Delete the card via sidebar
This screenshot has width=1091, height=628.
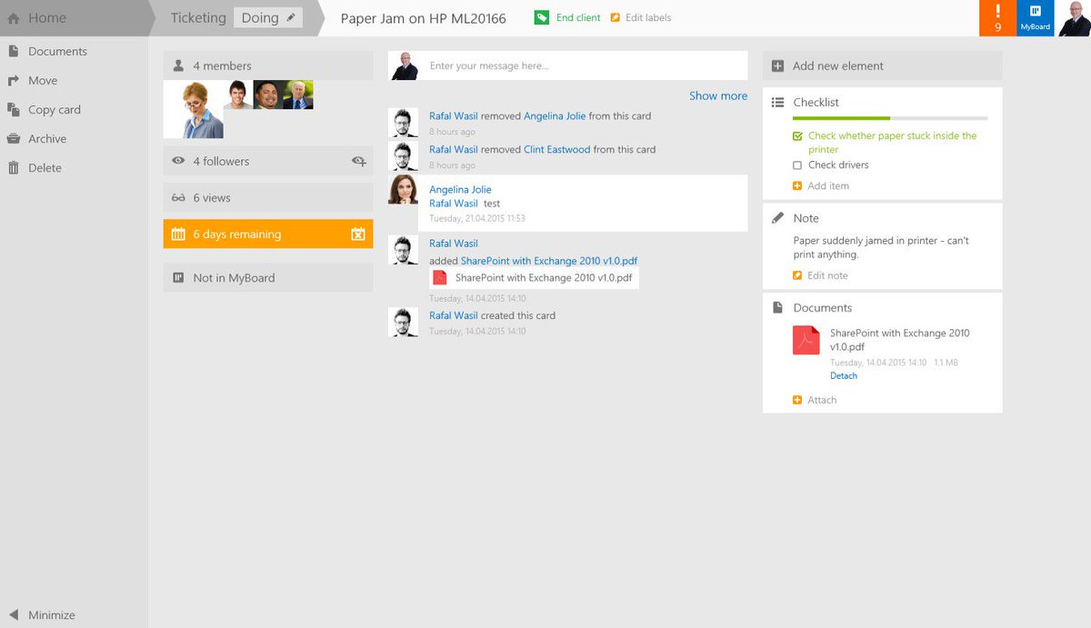tap(45, 168)
